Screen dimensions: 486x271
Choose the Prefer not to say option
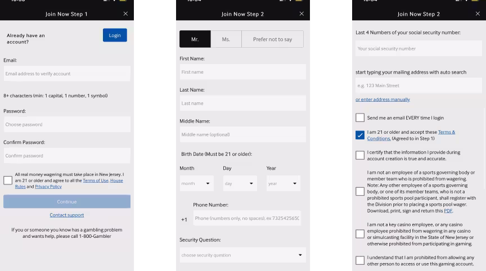272,39
